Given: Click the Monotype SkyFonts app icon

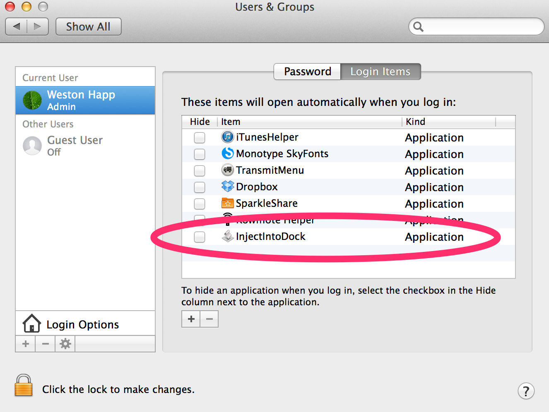Looking at the screenshot, I should coord(228,153).
